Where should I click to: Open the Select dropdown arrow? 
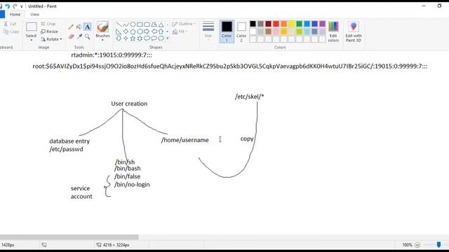click(31, 40)
